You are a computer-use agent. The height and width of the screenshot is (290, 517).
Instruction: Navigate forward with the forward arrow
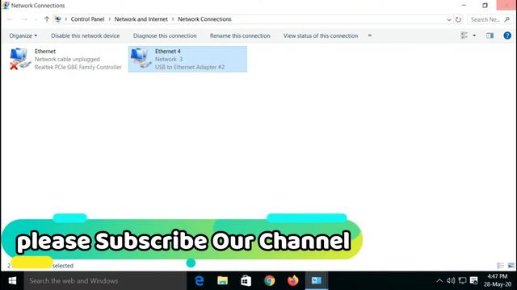24,19
